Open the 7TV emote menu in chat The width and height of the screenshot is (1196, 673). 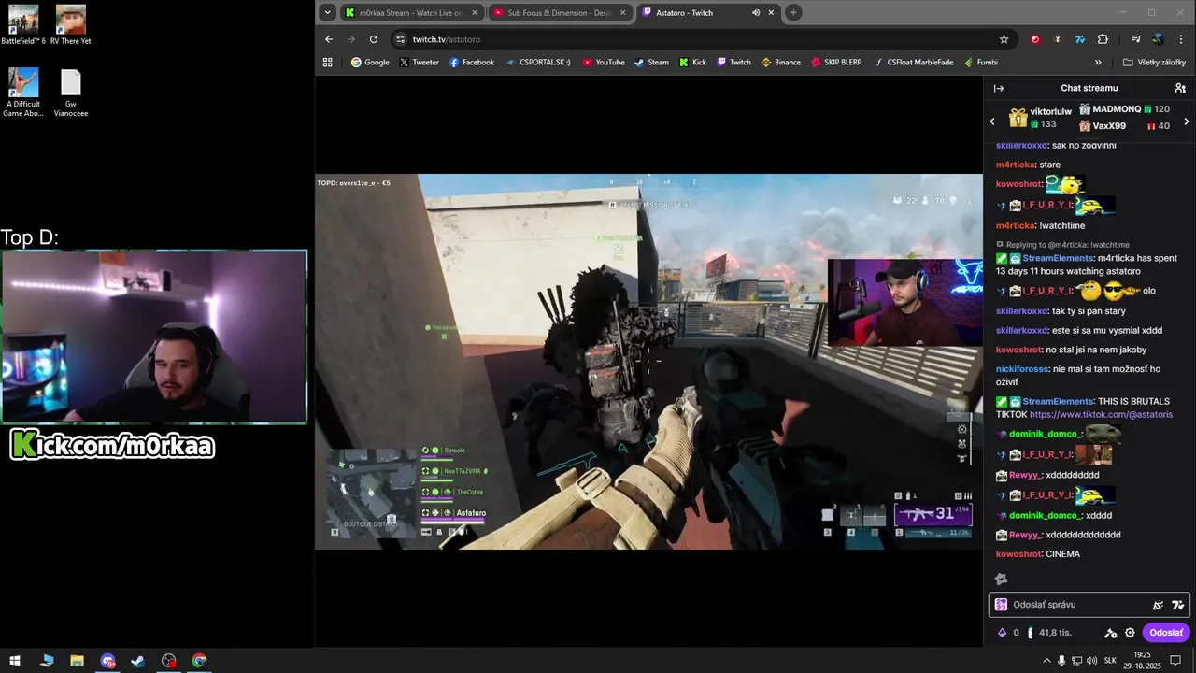pos(1177,605)
